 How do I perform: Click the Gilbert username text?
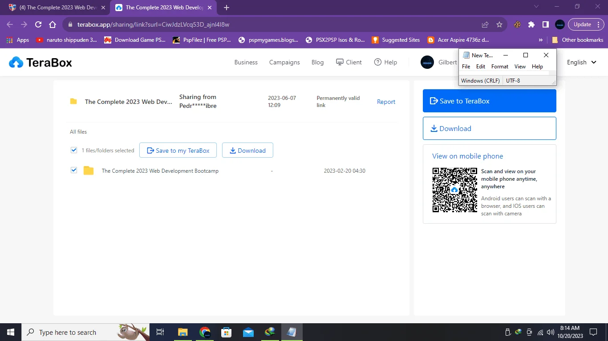pyautogui.click(x=448, y=62)
